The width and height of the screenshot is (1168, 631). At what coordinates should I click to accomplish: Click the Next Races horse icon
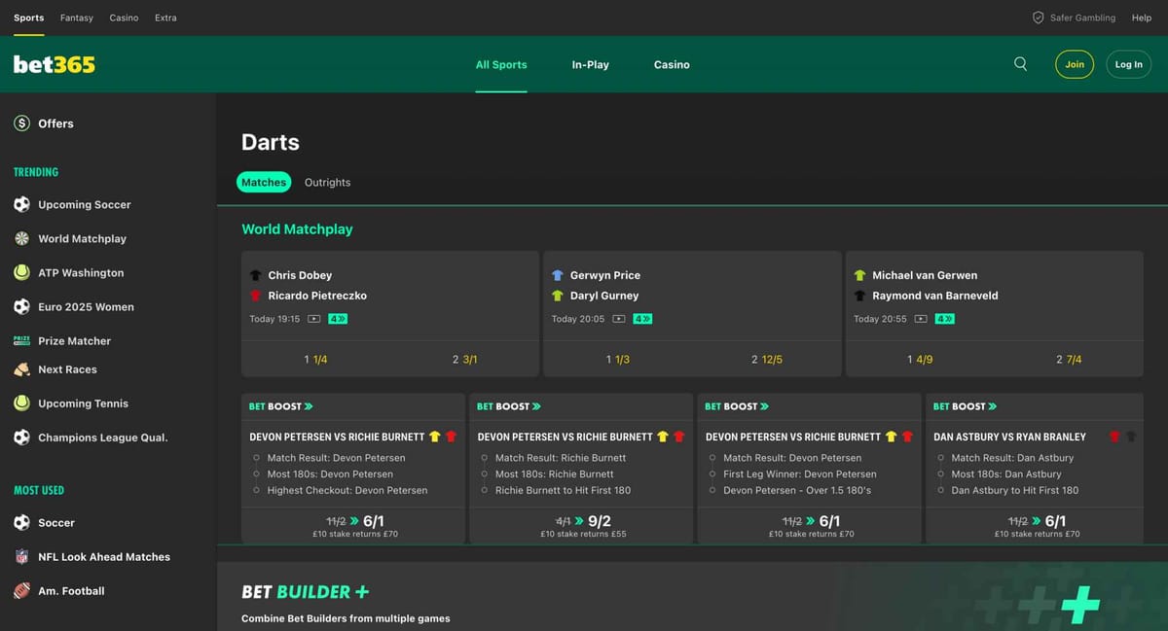coord(21,369)
